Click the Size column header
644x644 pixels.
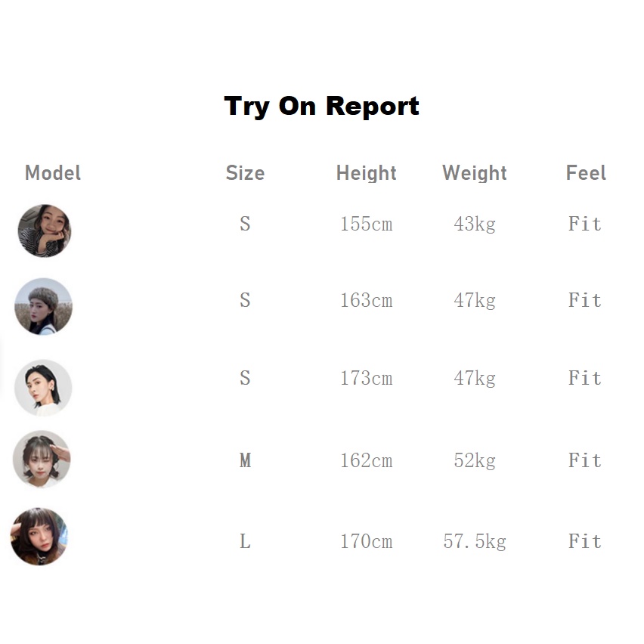click(245, 173)
